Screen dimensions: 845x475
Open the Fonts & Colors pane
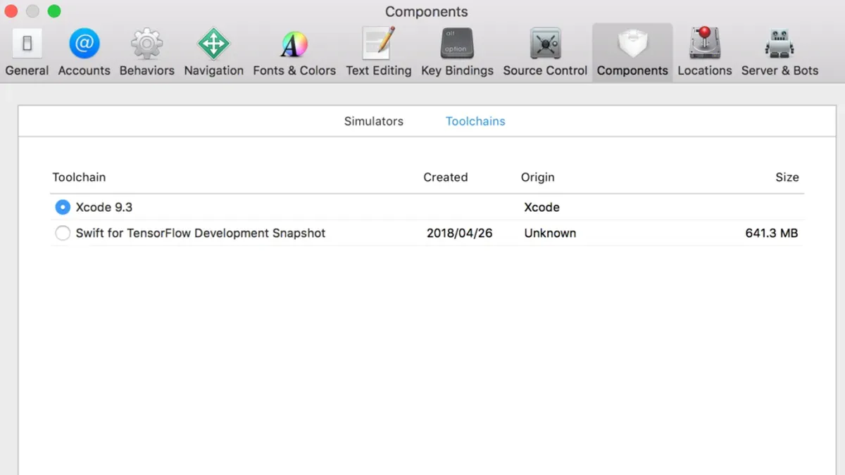tap(294, 53)
